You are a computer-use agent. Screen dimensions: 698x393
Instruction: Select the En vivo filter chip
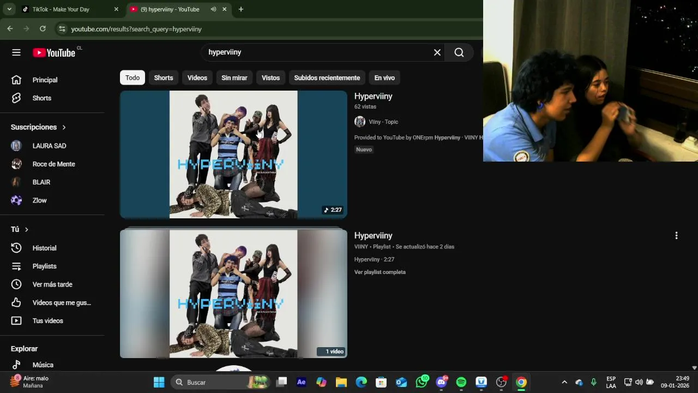point(384,78)
